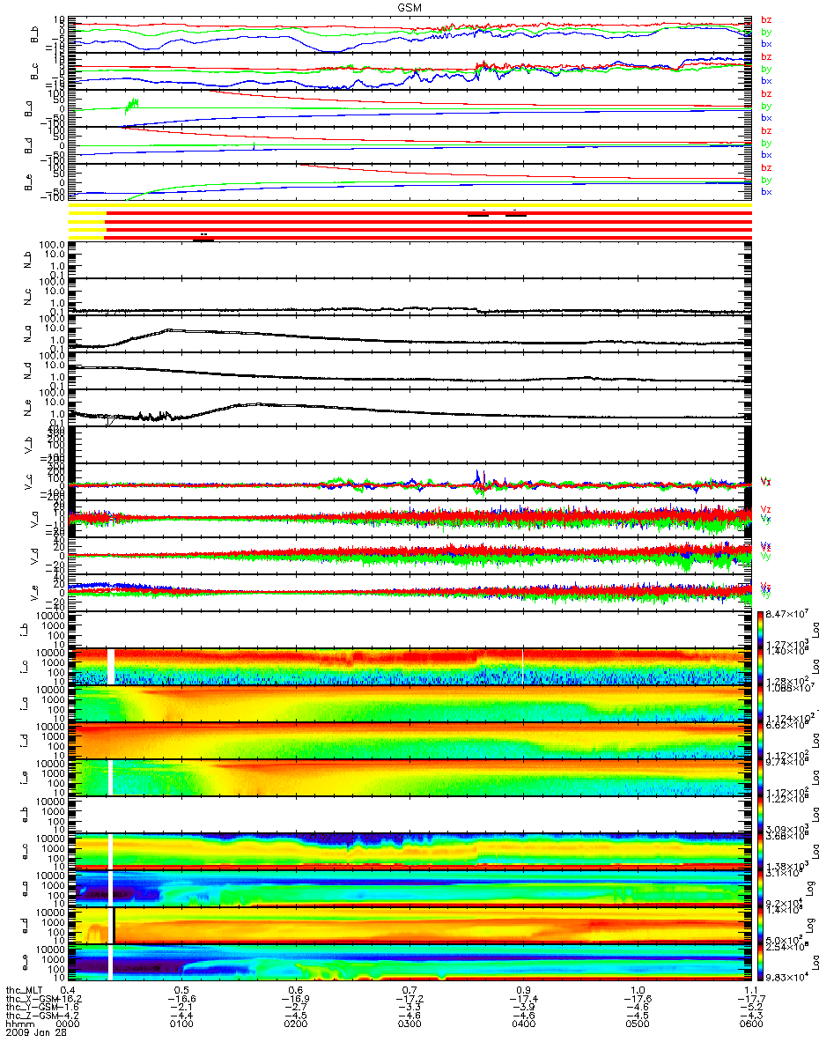This screenshot has height=1057, width=819.
Task: Click the green by legend of B_b panel
Action: click(x=766, y=33)
